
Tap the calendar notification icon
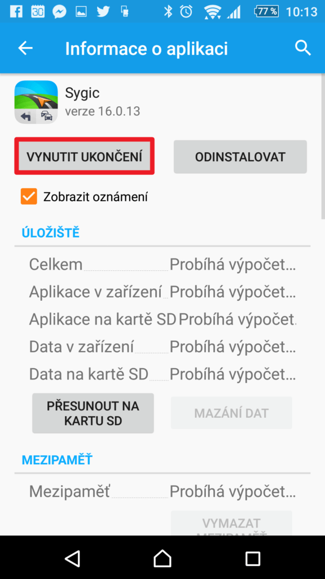click(x=38, y=12)
